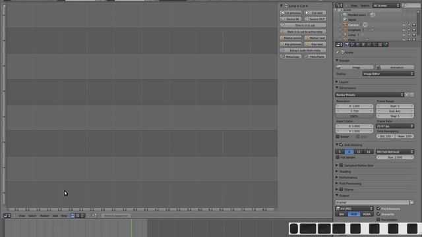Switch to the Render properties tab
This screenshot has height=237, width=422.
347,45
